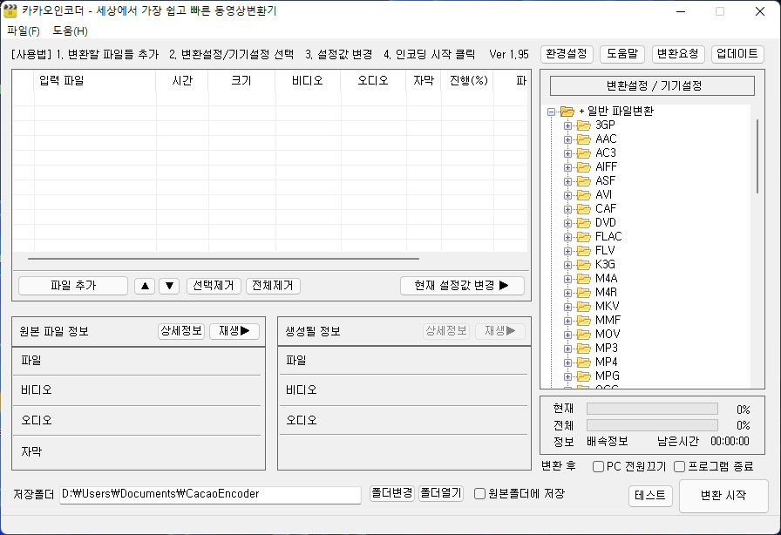The height and width of the screenshot is (535, 781).
Task: Open the 도움말 help button
Action: coord(622,54)
